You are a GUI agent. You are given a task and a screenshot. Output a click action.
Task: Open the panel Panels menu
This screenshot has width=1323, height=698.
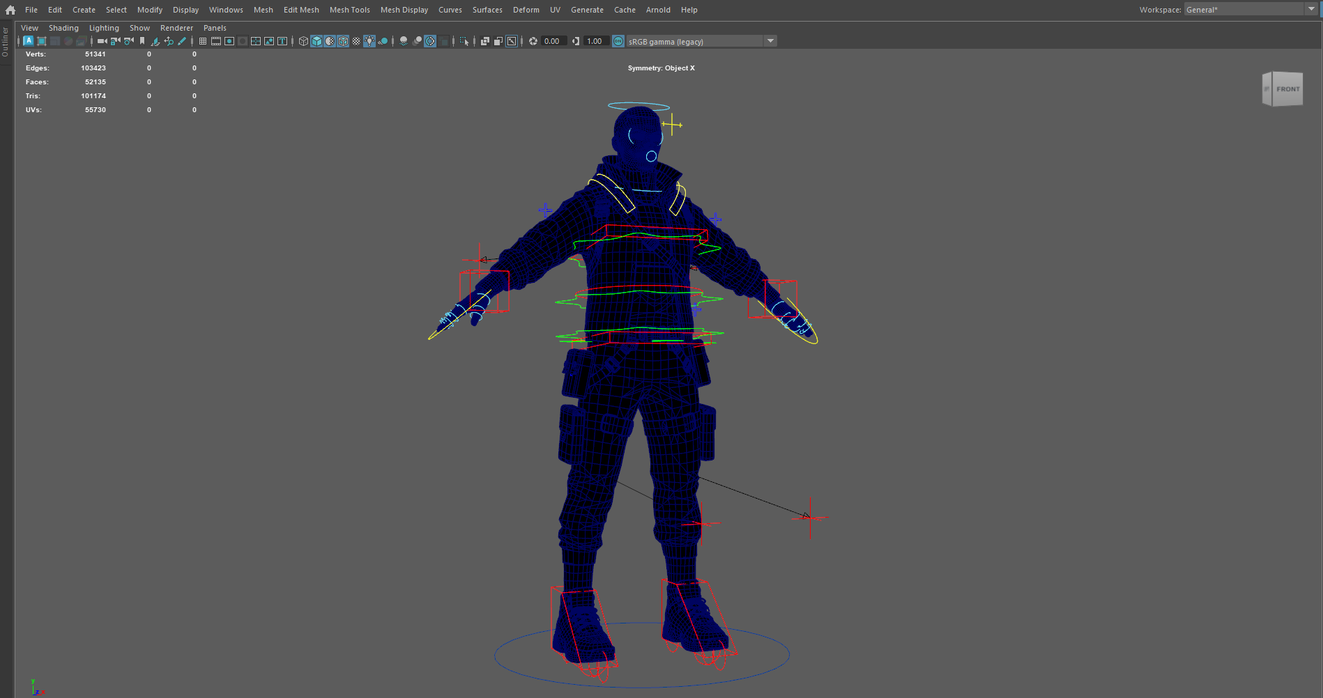[215, 28]
